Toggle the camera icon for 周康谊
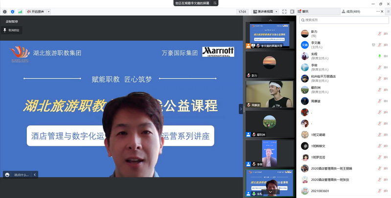 pos(386,101)
